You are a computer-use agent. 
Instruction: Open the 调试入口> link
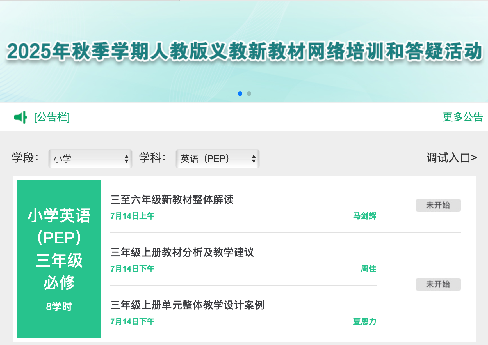coord(452,158)
